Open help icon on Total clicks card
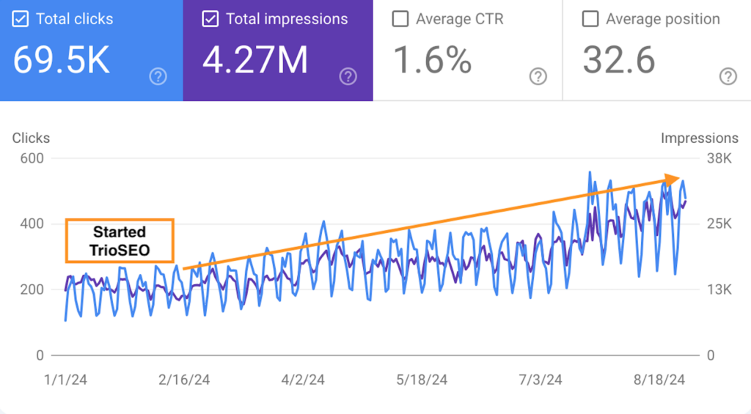Screen dimensions: 751x414 (x=158, y=76)
